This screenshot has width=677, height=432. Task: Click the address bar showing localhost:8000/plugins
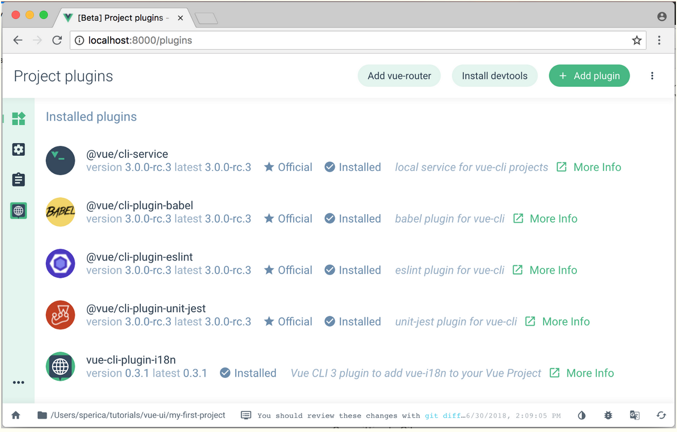coord(359,41)
